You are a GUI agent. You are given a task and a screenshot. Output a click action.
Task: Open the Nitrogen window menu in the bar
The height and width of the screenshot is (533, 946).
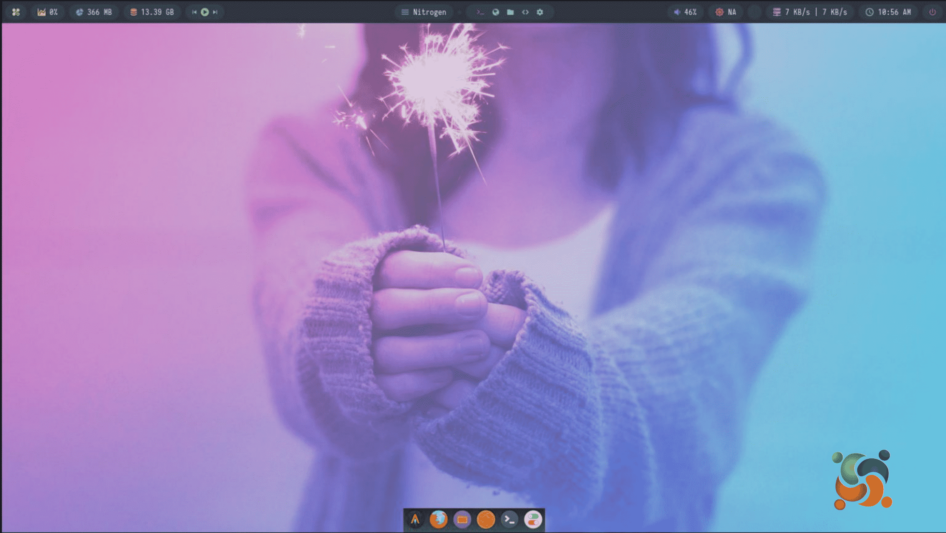(424, 12)
